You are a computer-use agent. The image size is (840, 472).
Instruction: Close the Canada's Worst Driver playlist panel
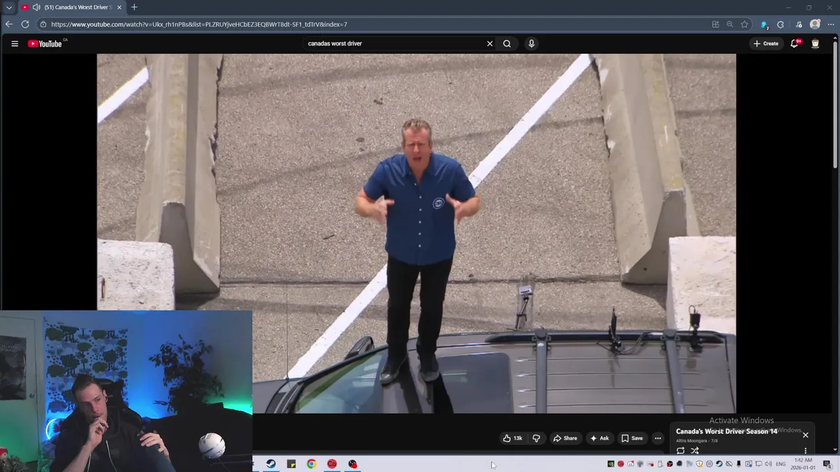click(x=805, y=435)
